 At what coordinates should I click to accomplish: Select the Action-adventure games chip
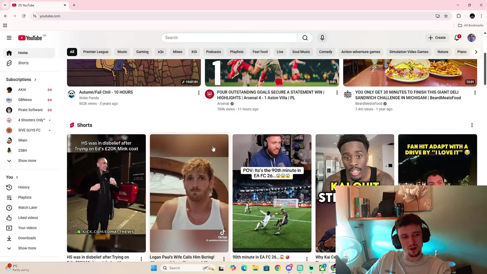coord(361,52)
